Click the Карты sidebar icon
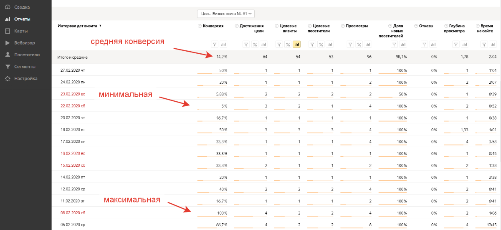 (8, 31)
